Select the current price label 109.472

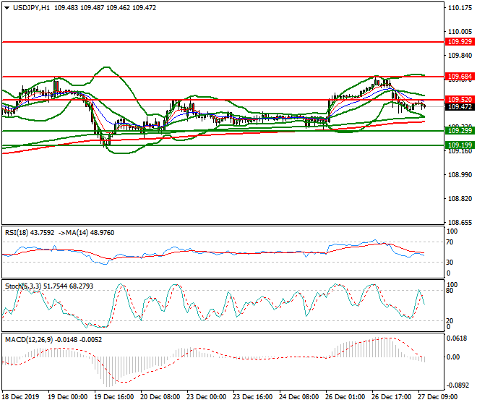point(460,107)
